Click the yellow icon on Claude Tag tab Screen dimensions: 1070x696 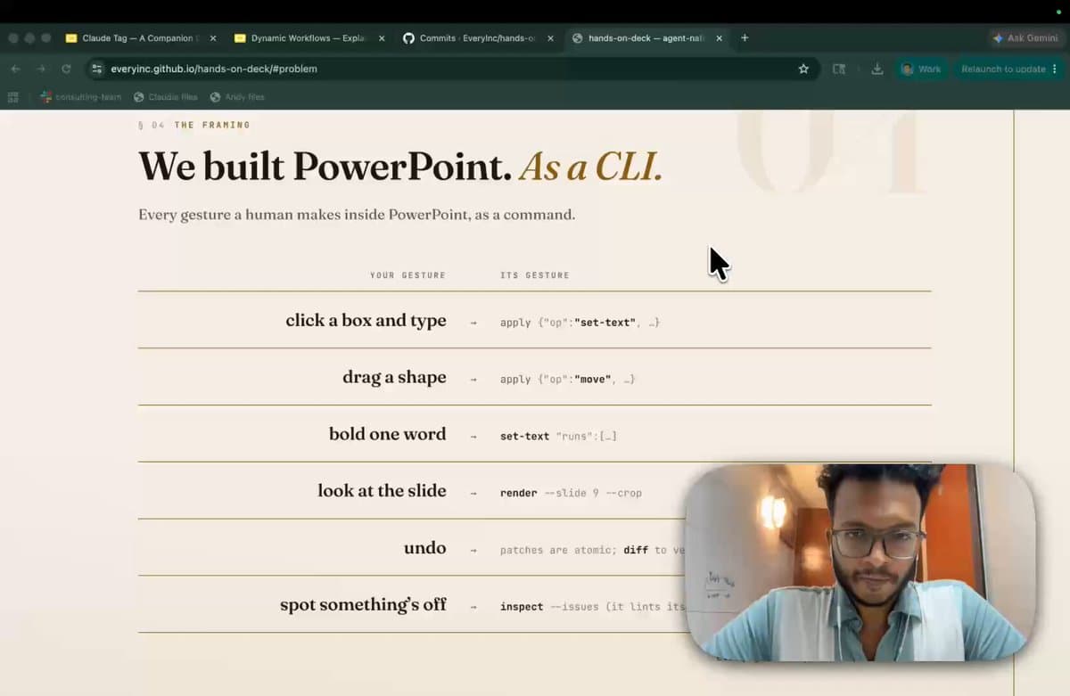point(71,38)
